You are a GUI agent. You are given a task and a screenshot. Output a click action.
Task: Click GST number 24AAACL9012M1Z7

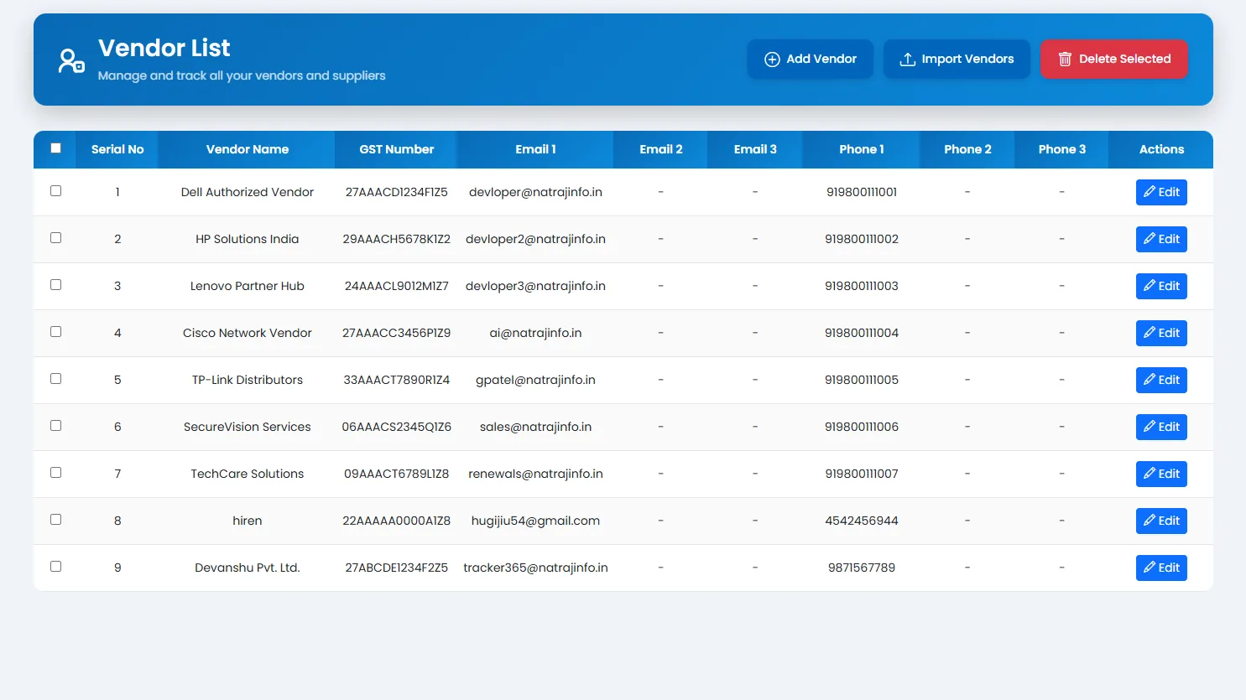tap(397, 286)
